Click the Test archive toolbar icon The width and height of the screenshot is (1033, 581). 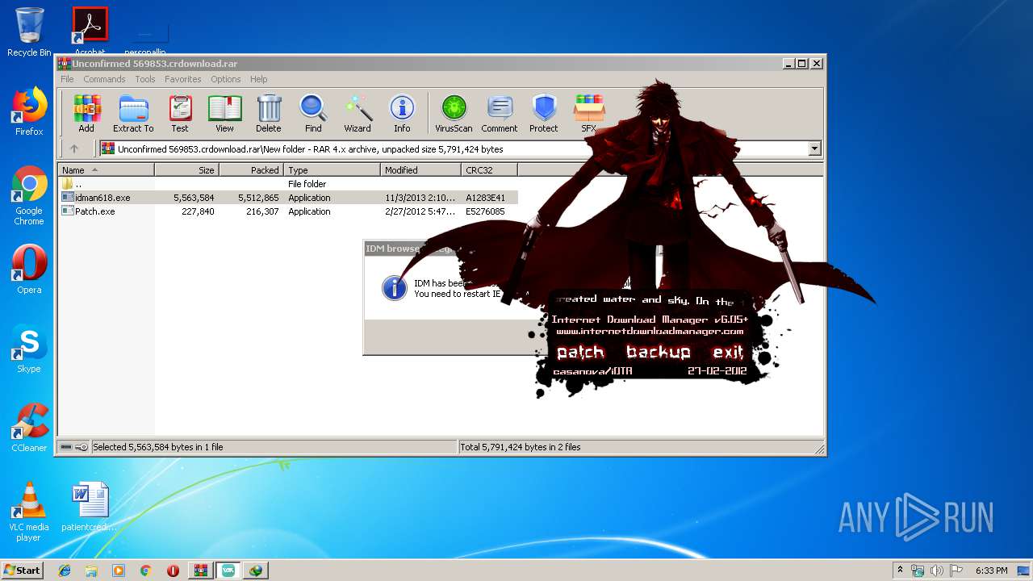tap(180, 113)
